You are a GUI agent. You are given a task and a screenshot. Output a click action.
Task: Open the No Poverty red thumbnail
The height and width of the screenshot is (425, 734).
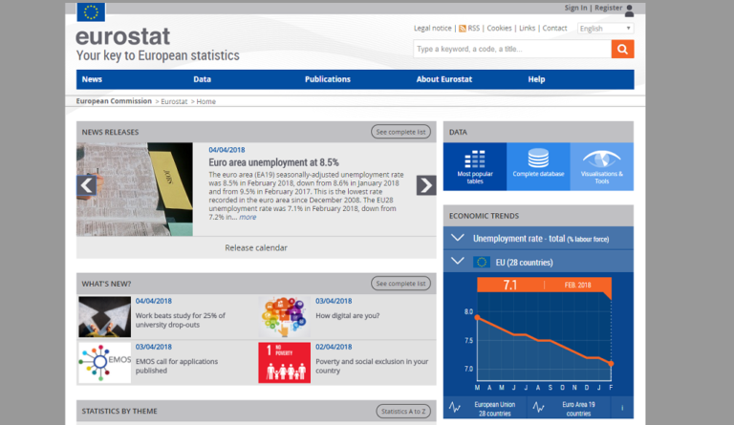point(284,363)
